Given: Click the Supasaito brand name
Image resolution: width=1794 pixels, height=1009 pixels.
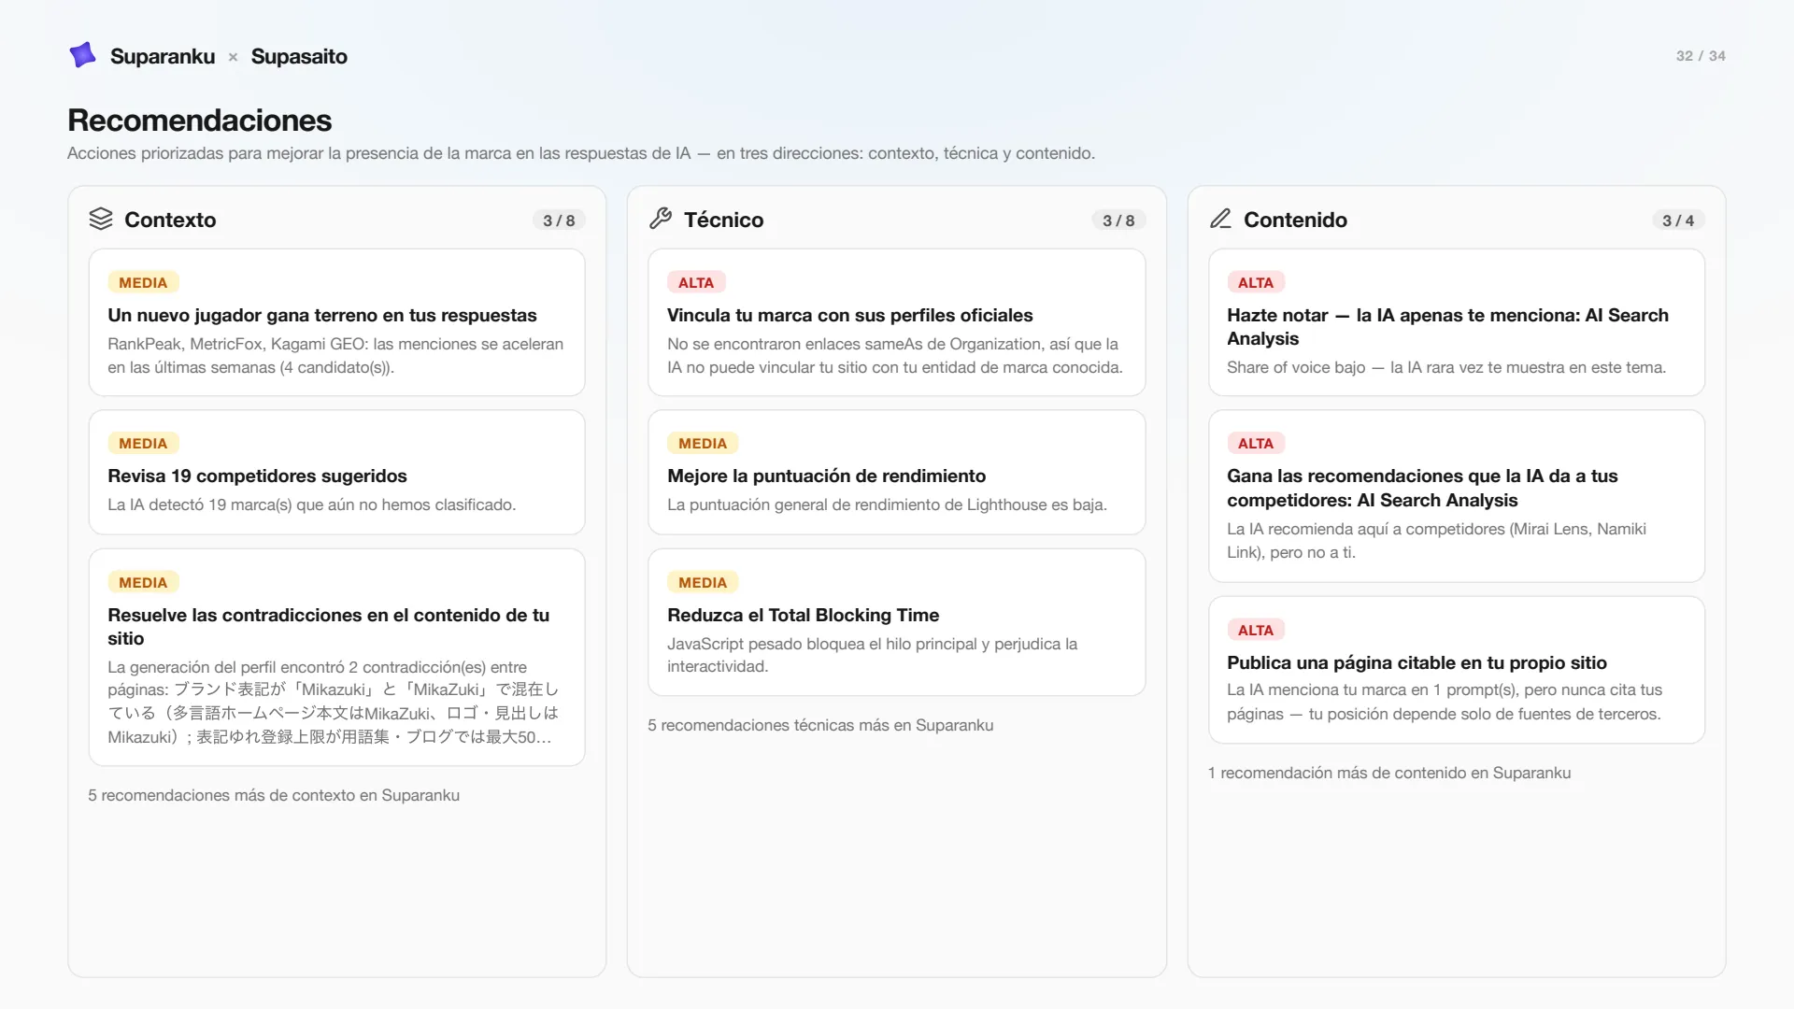Looking at the screenshot, I should point(299,56).
